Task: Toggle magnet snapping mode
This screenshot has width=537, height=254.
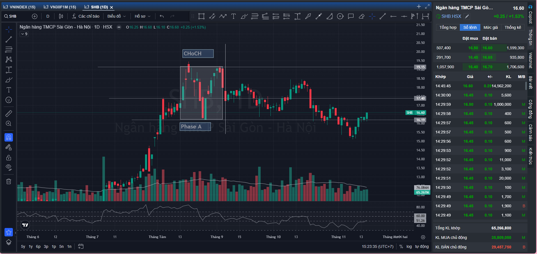Action: pyautogui.click(x=9, y=137)
